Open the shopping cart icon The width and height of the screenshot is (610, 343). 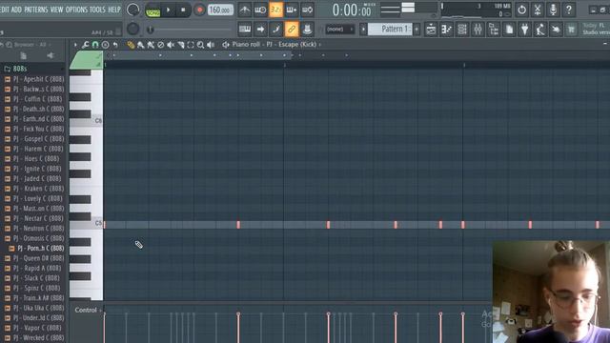571,30
